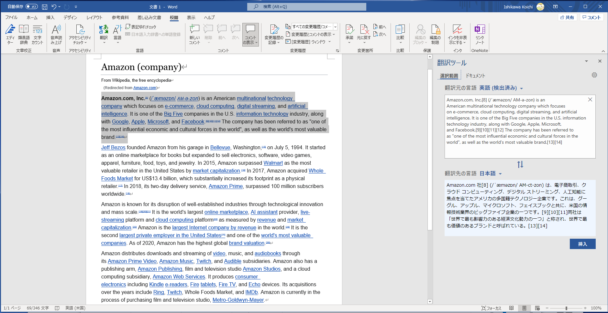608x313 pixels.
Task: Open the Reviewing Pane (変更履歴ウィンドウ) dropdown
Action: coord(330,42)
